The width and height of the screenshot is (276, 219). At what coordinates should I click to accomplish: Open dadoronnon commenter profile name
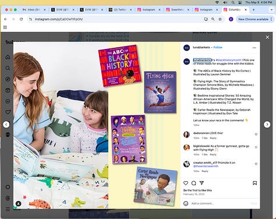pyautogui.click(x=201, y=133)
